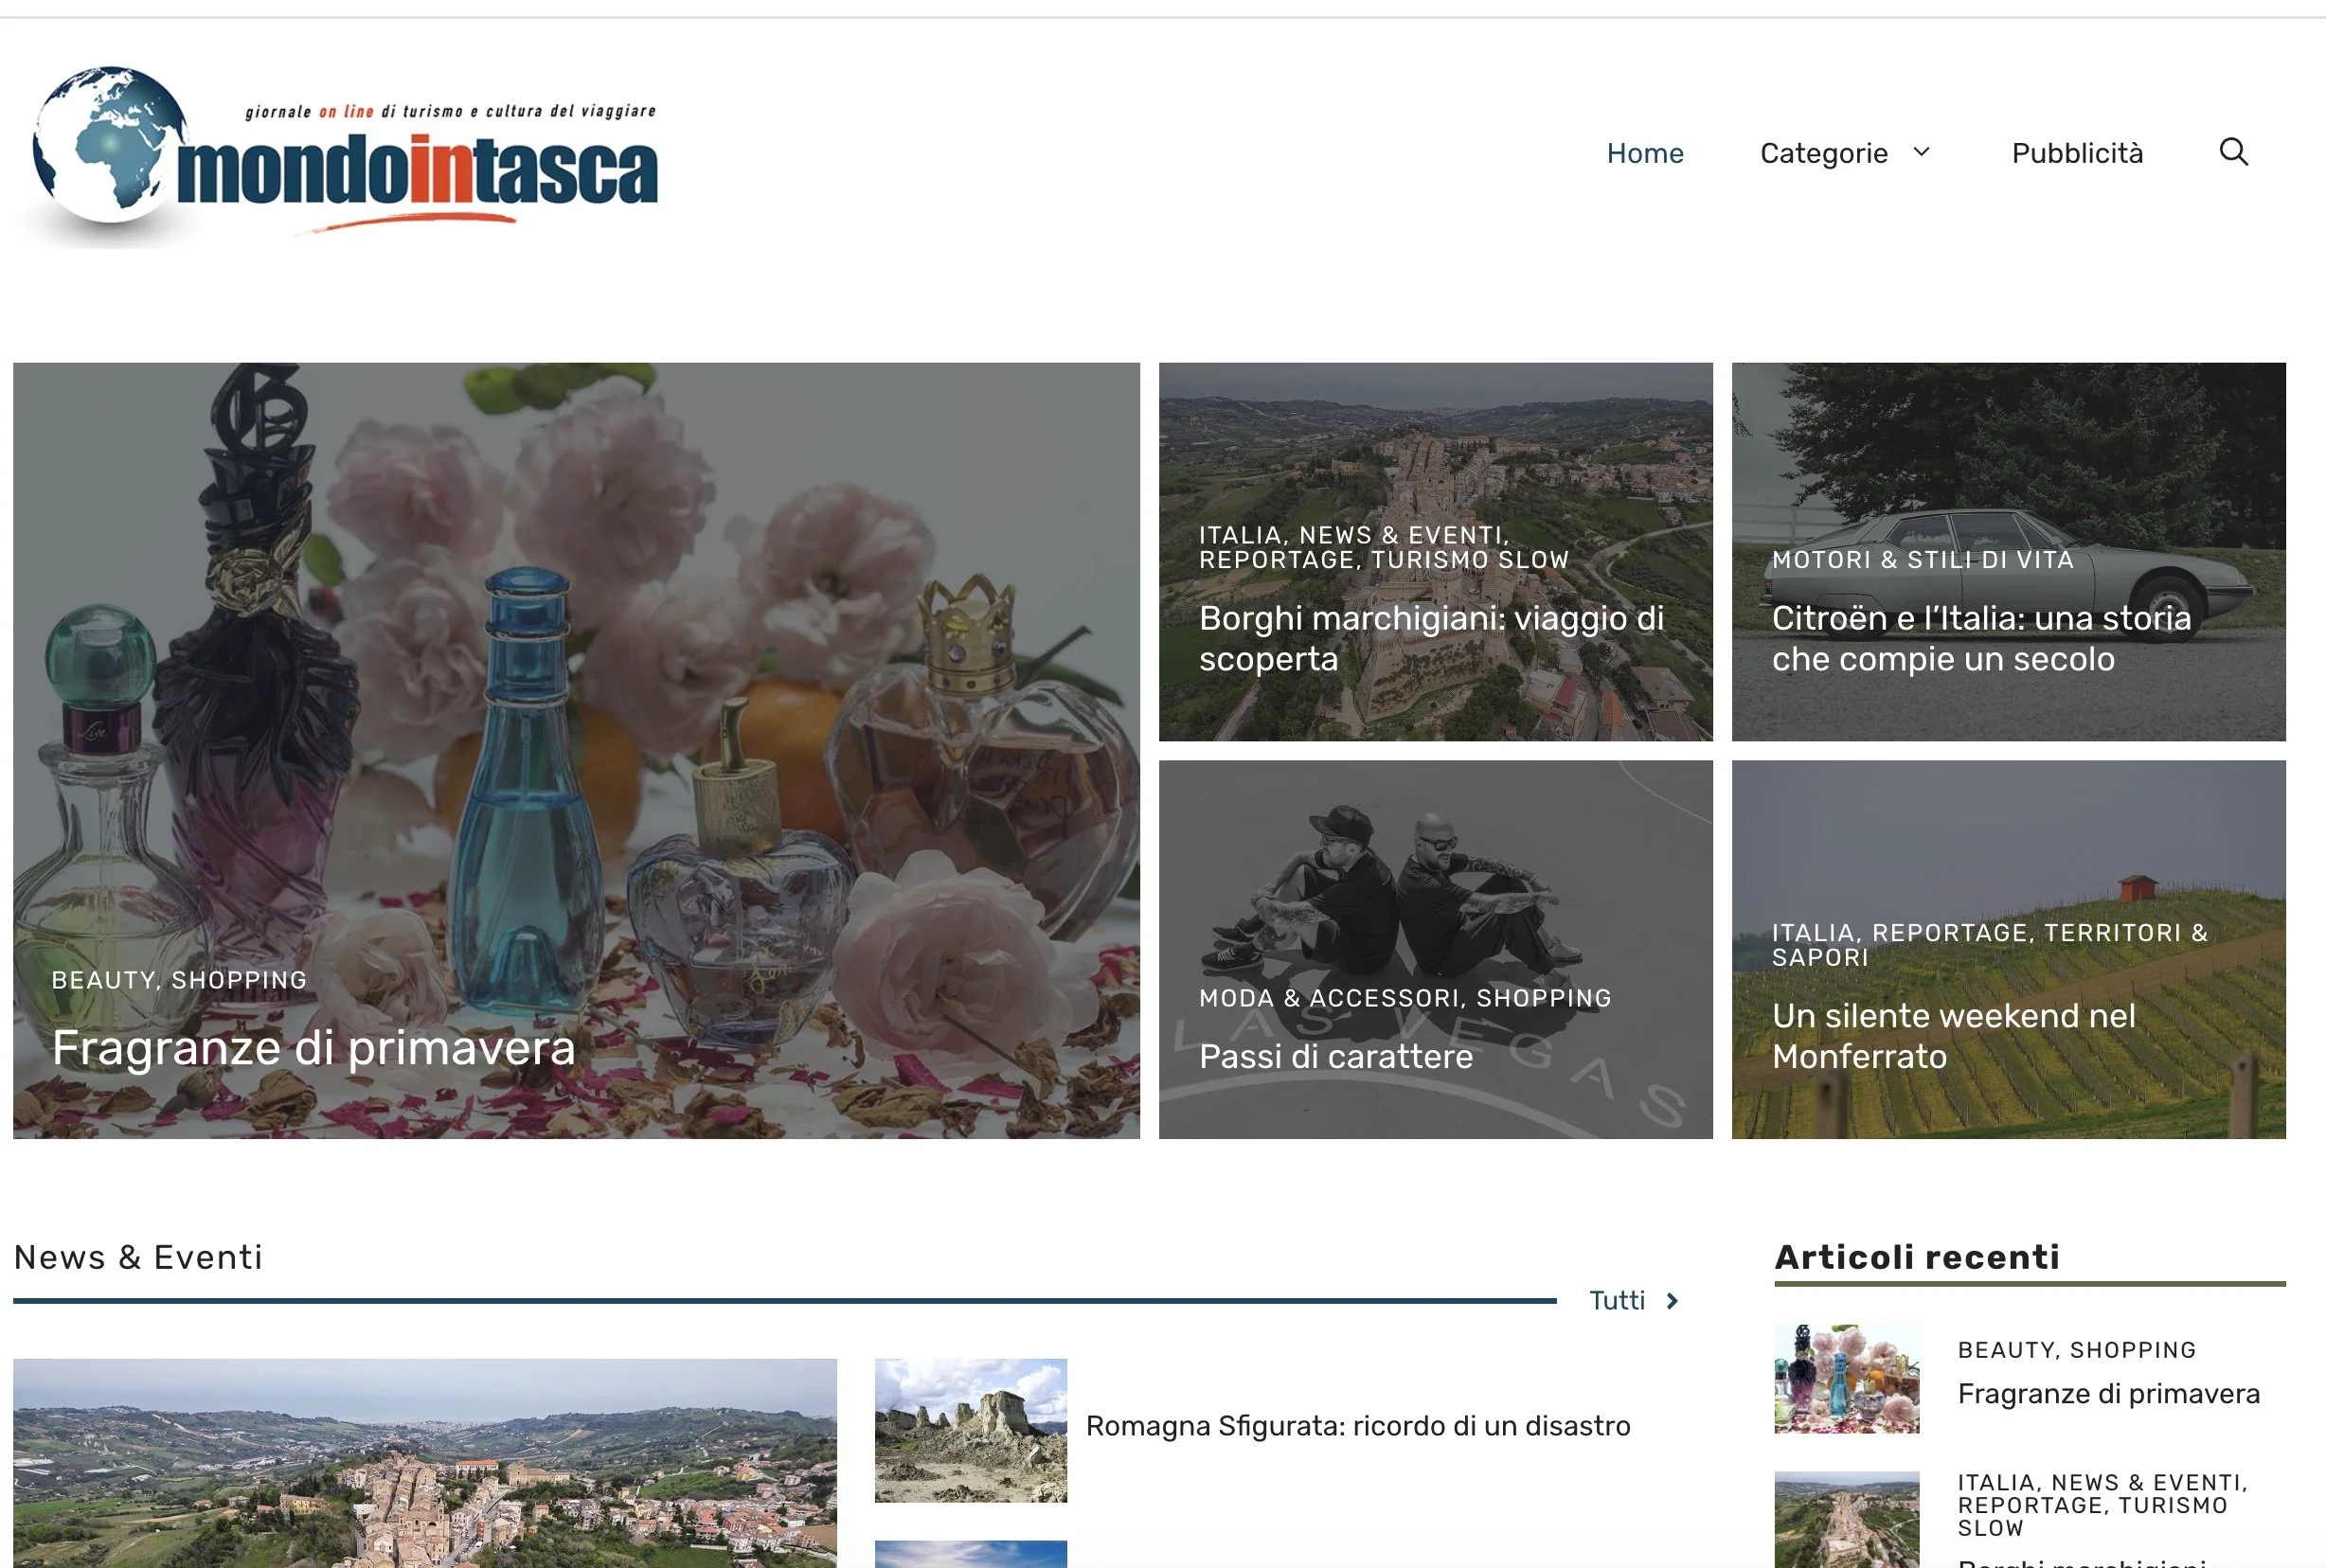Open the search magnifier icon
The height and width of the screenshot is (1568, 2326).
pos(2233,152)
